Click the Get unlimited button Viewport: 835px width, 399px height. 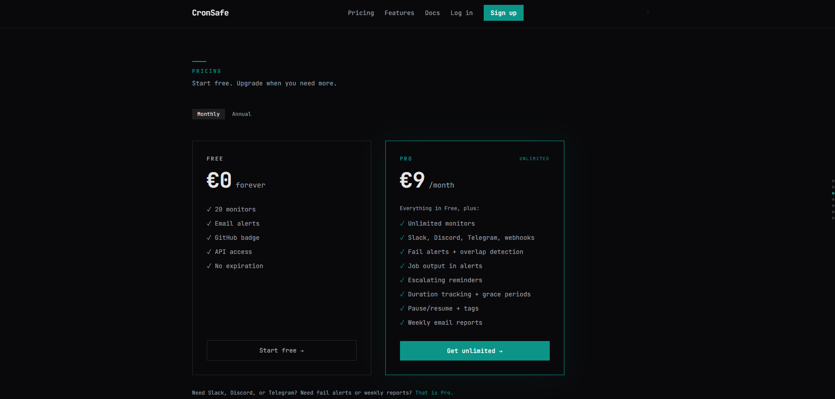coord(475,351)
